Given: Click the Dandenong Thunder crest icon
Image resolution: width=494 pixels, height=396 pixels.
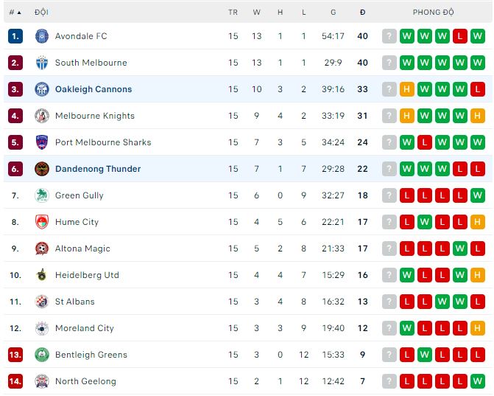Looking at the screenshot, I should pyautogui.click(x=41, y=169).
